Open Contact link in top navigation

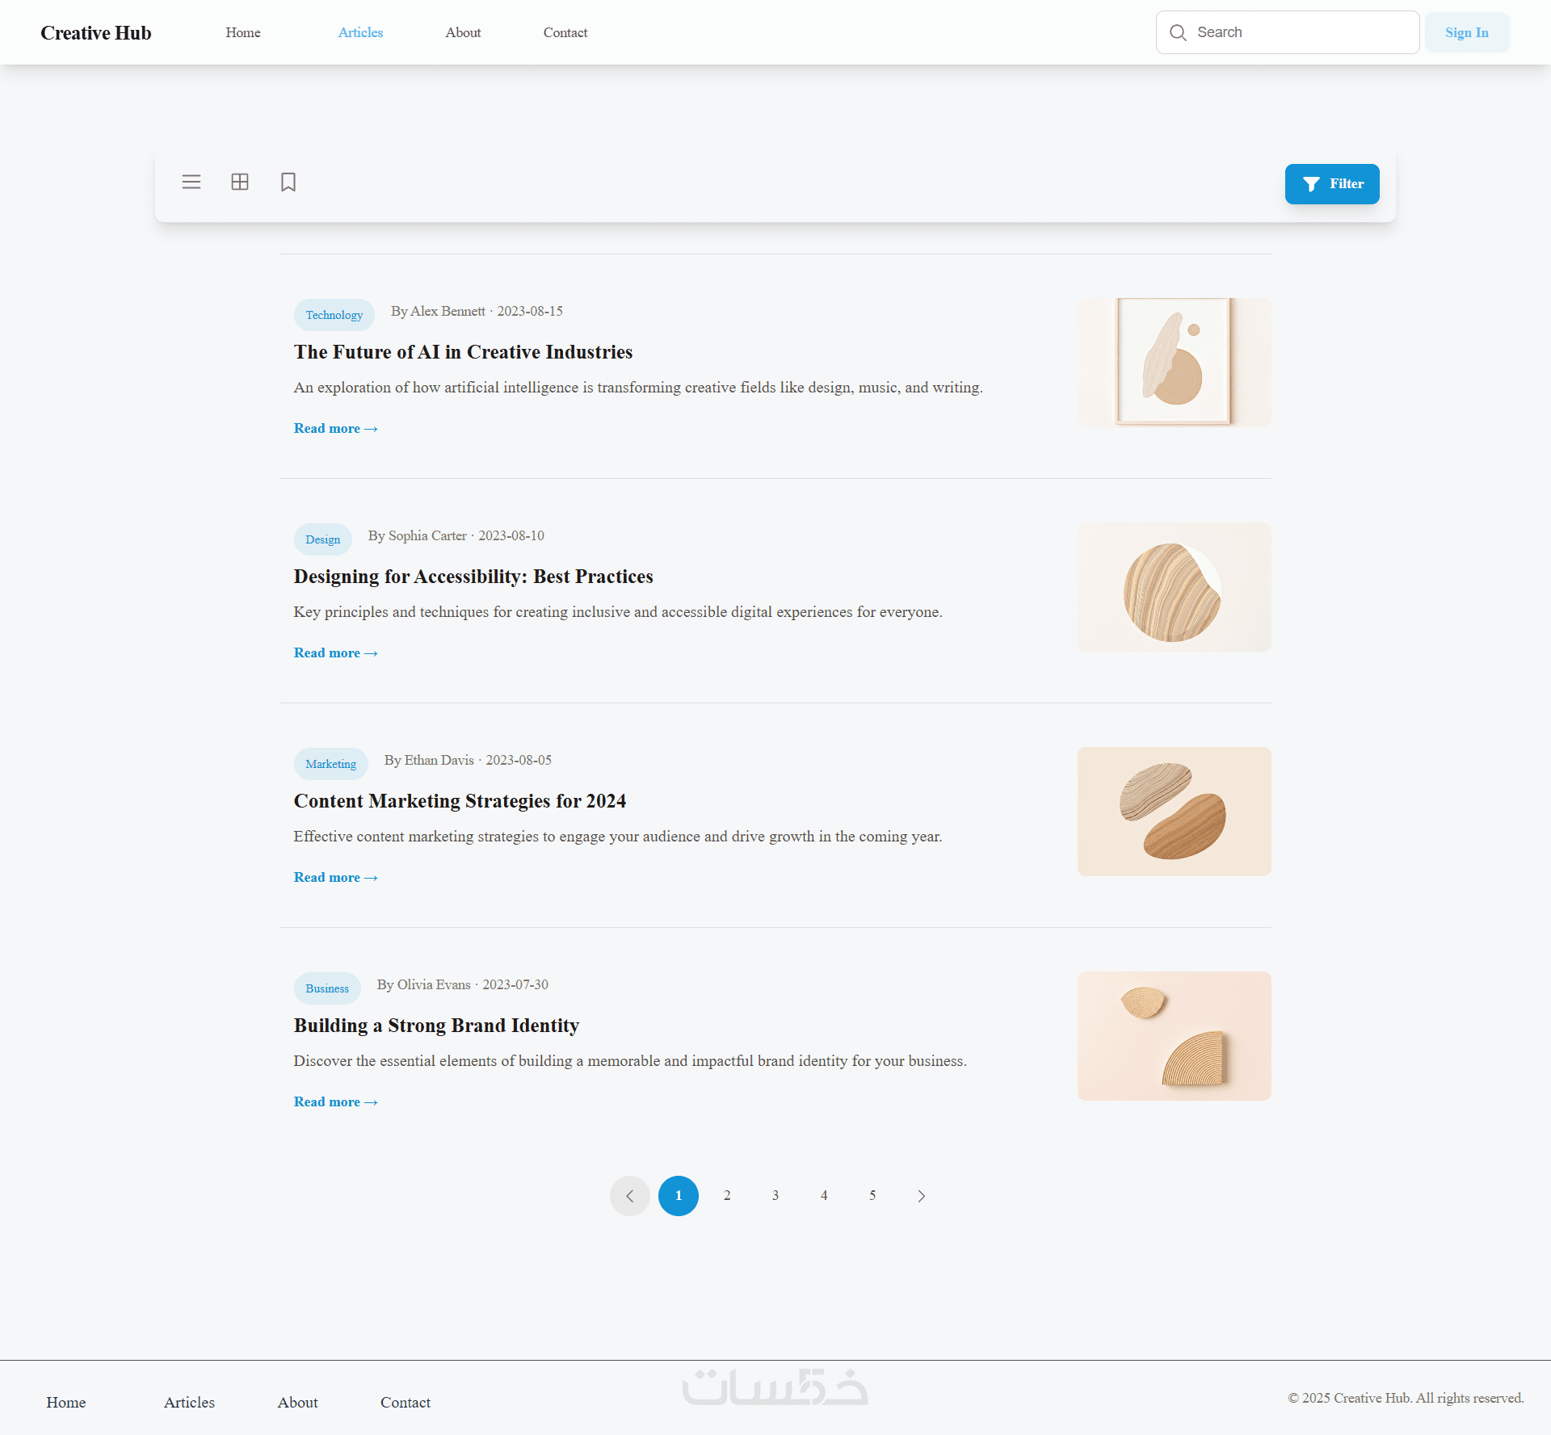click(565, 32)
